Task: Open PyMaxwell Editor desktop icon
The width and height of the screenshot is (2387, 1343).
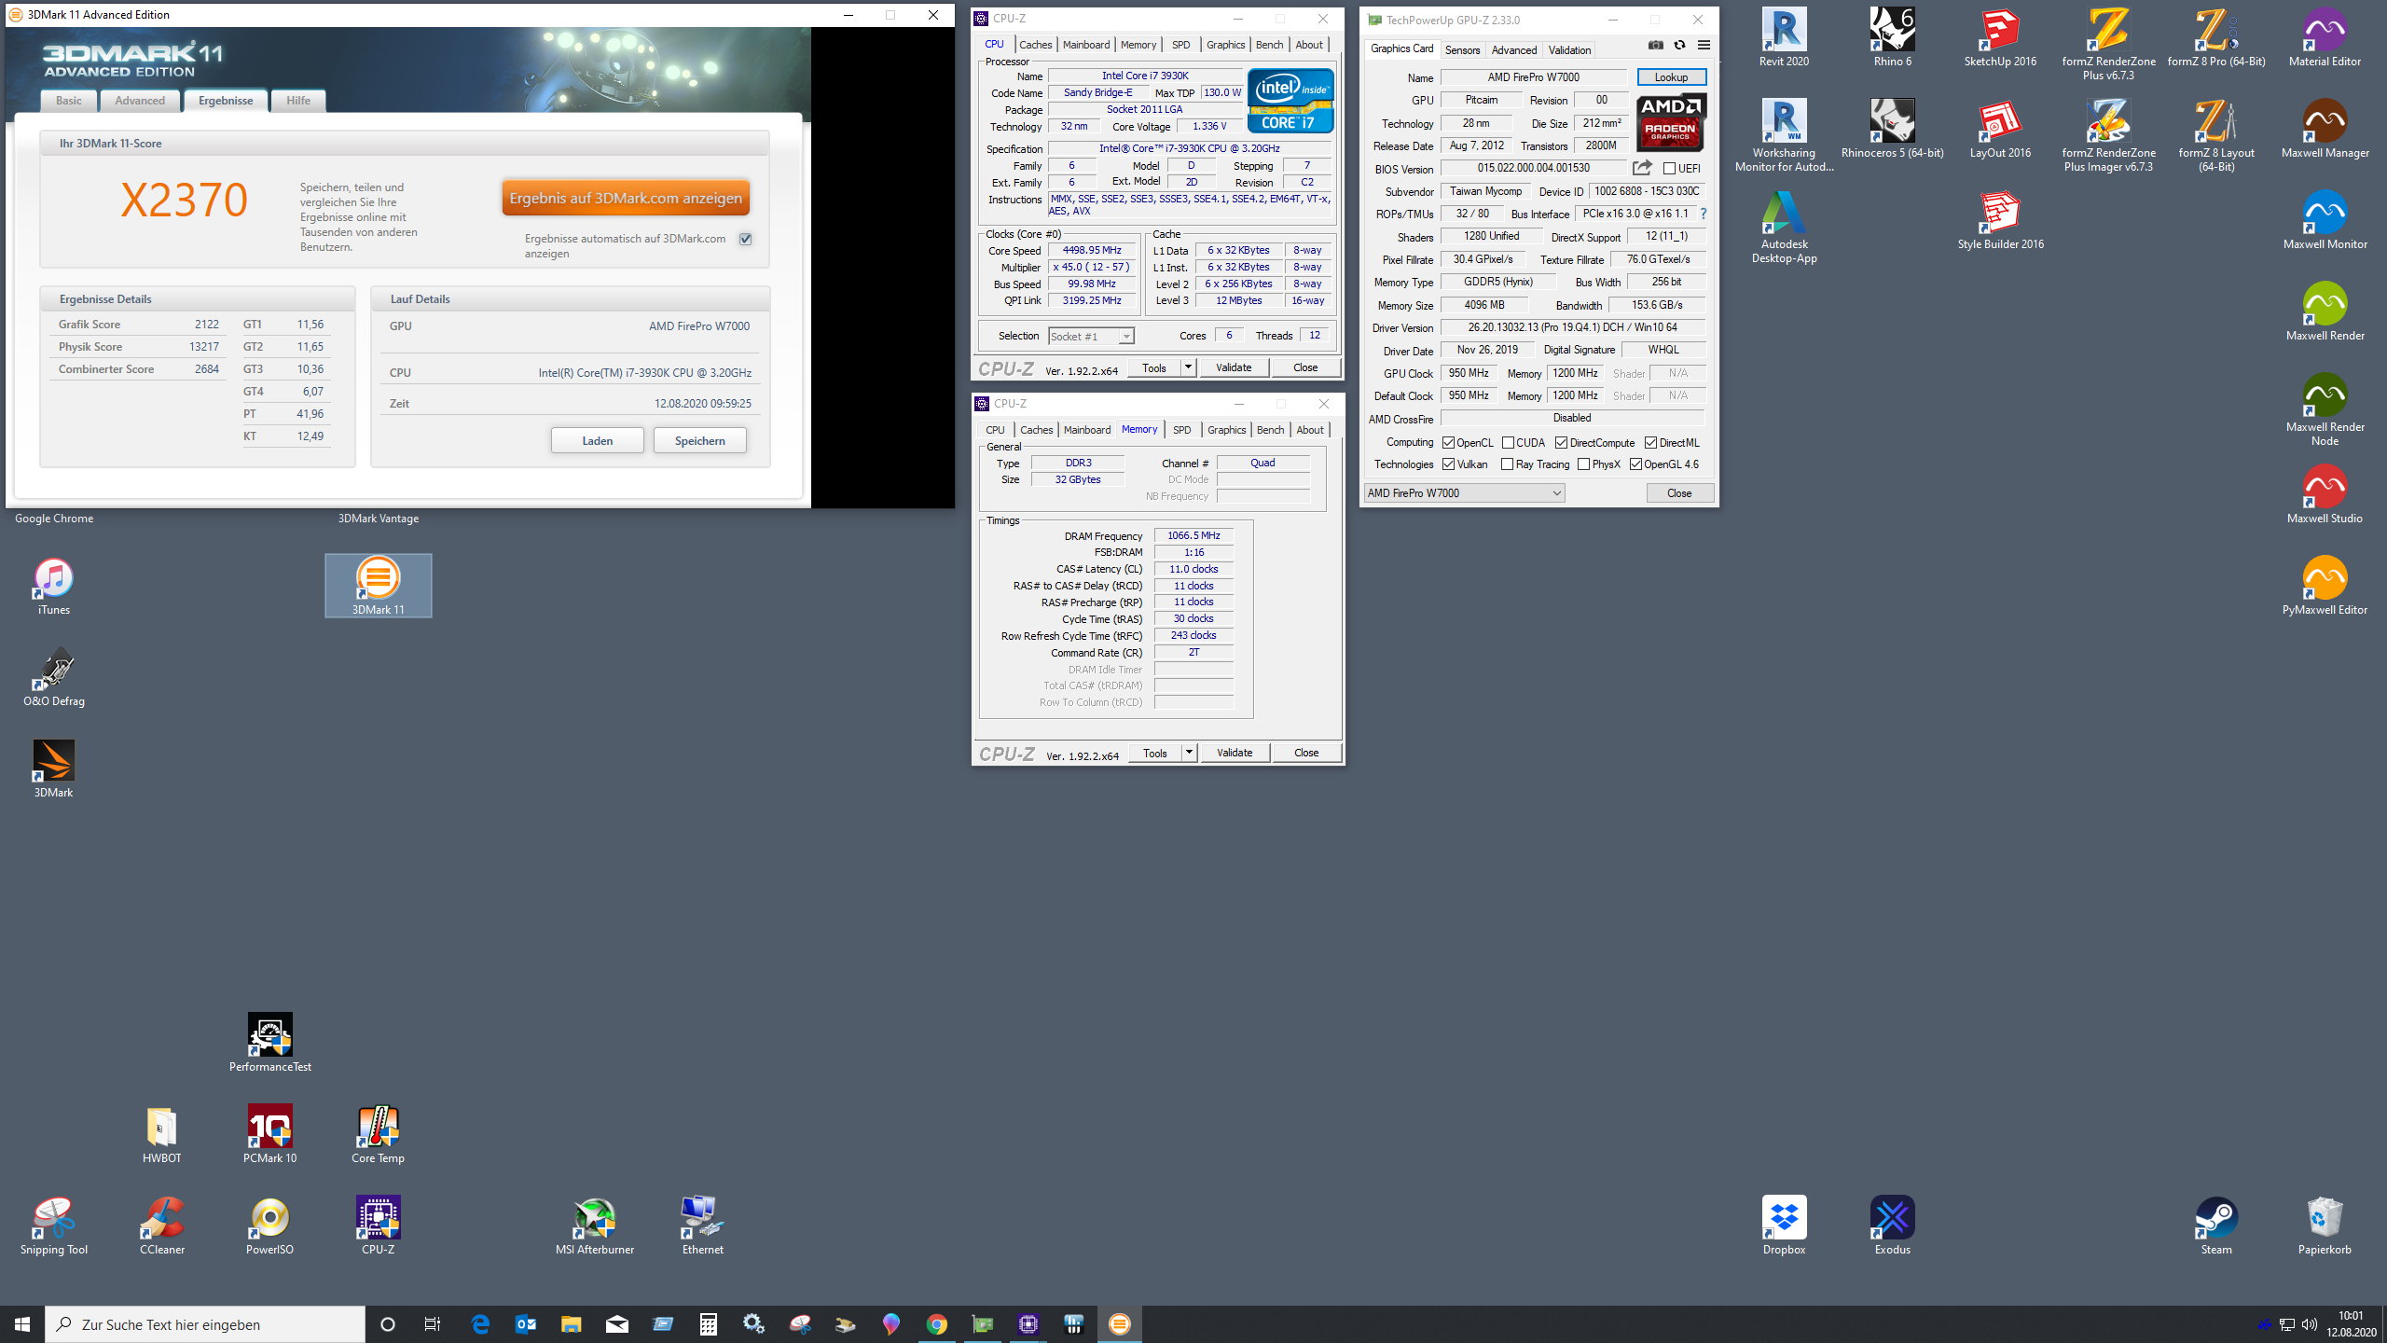Action: tap(2325, 586)
